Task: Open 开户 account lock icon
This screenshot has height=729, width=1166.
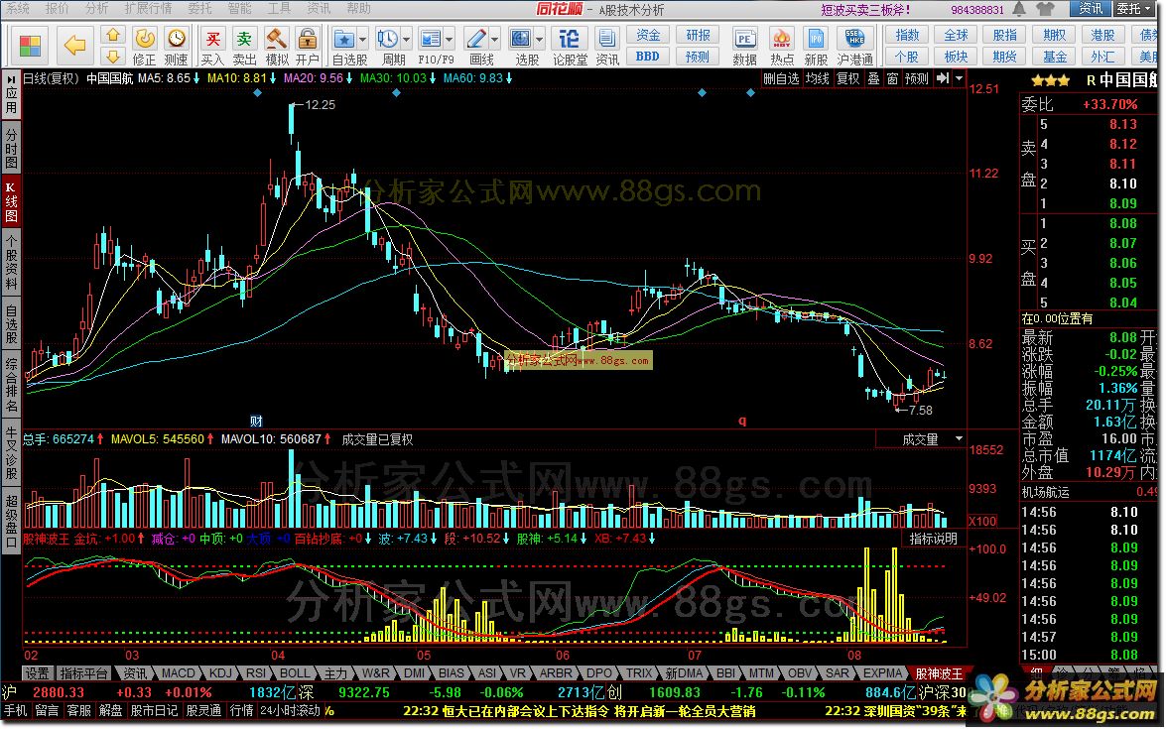Action: [x=307, y=46]
